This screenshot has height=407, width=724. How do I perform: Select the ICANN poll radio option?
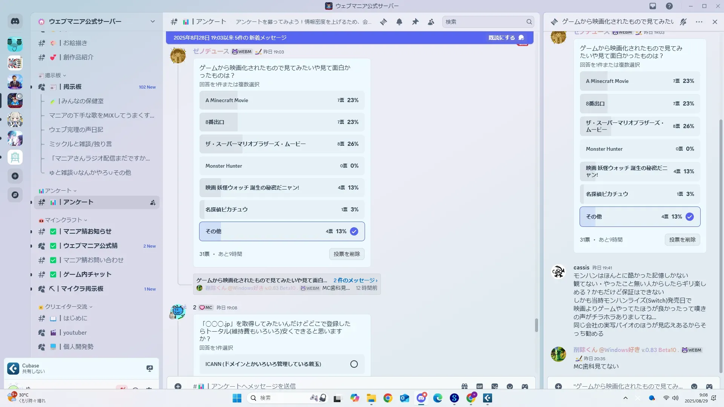(354, 364)
